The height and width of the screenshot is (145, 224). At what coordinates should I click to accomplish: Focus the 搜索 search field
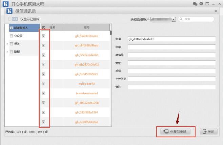click(196, 19)
